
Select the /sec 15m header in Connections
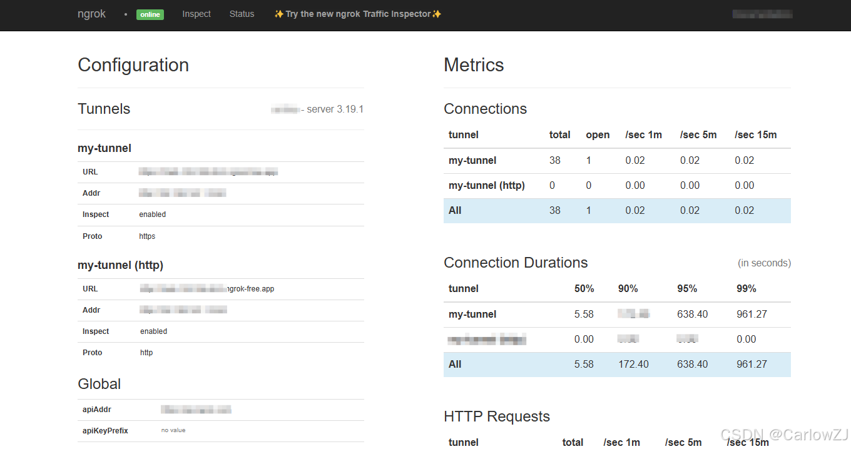point(755,135)
